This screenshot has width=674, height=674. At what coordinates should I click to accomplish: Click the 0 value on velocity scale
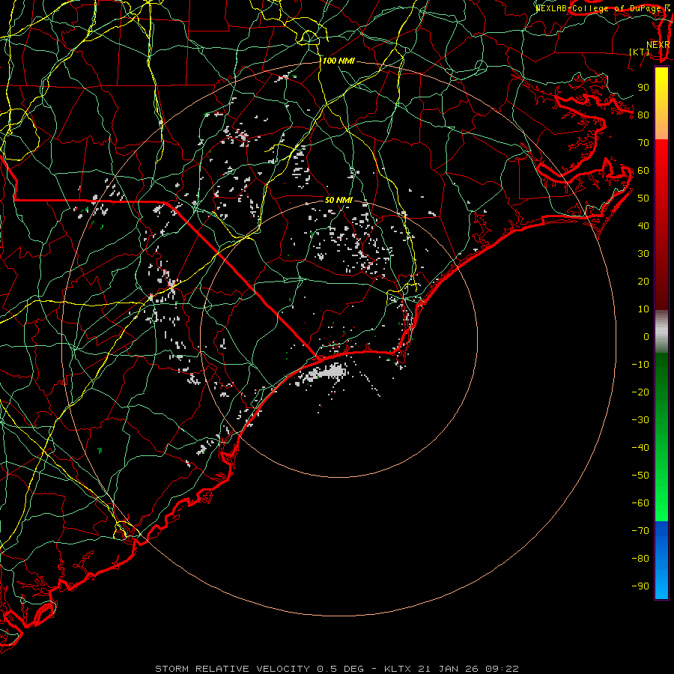coord(646,337)
